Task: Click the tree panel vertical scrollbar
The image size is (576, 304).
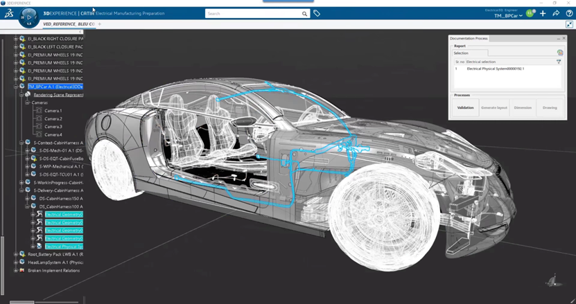Action: (x=3, y=264)
